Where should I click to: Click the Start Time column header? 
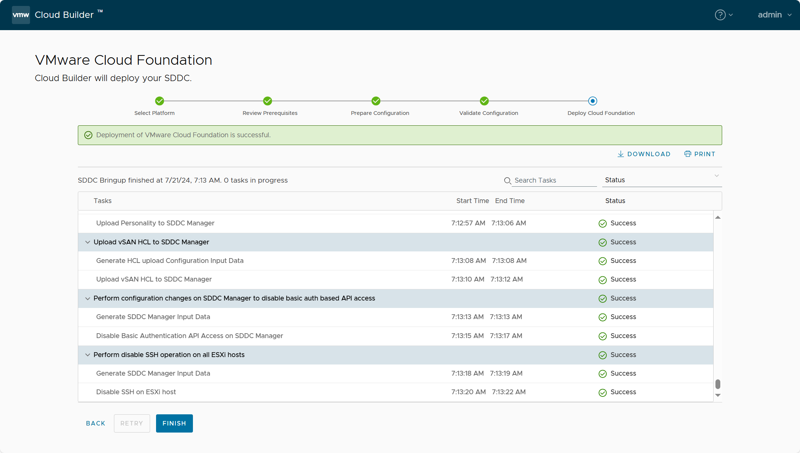point(473,201)
